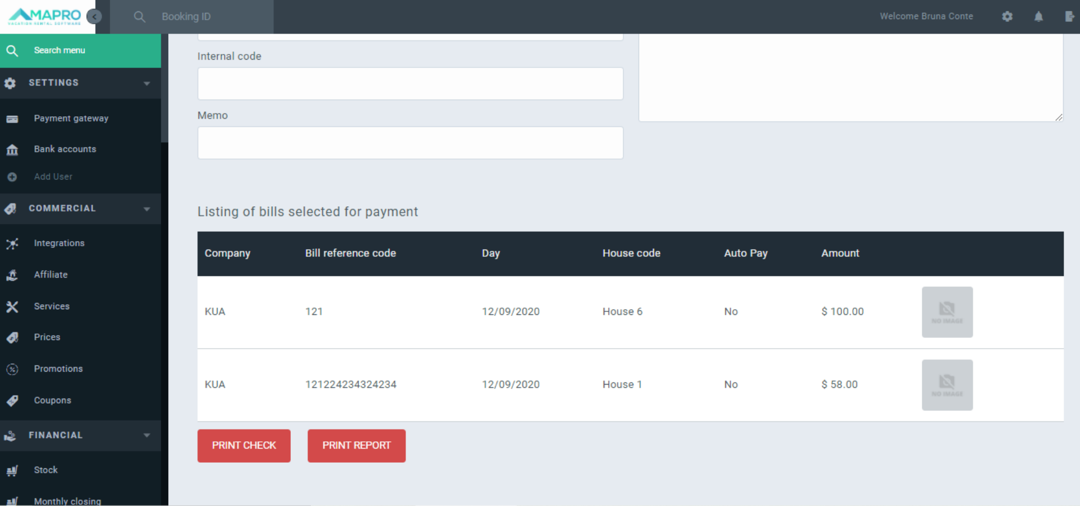Collapse sidebar using the arrow beside logo
Screen dimensions: 1080x506
point(94,16)
